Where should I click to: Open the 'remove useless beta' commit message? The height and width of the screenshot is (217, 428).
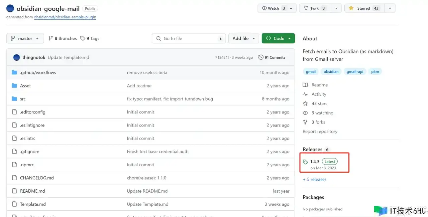click(x=147, y=72)
